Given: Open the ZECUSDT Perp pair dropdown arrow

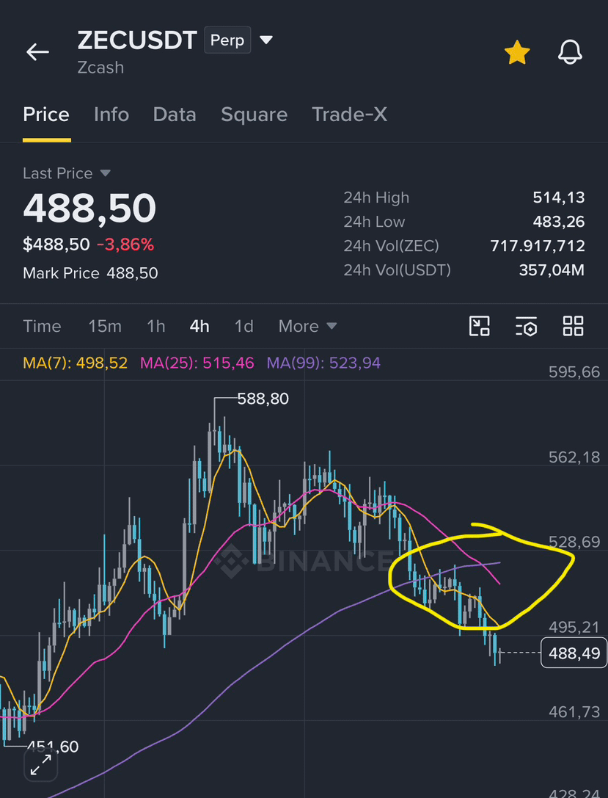Looking at the screenshot, I should click(266, 40).
